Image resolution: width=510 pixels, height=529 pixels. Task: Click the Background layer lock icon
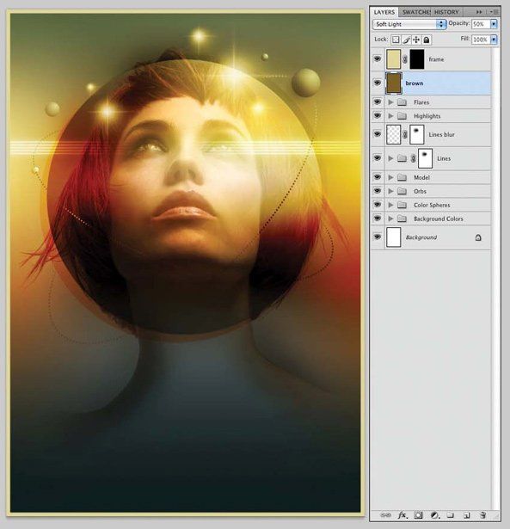pos(478,237)
